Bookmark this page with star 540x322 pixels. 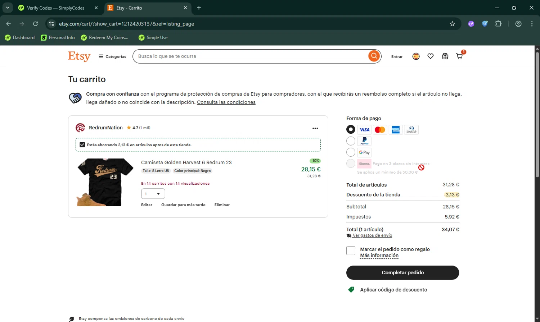453,24
